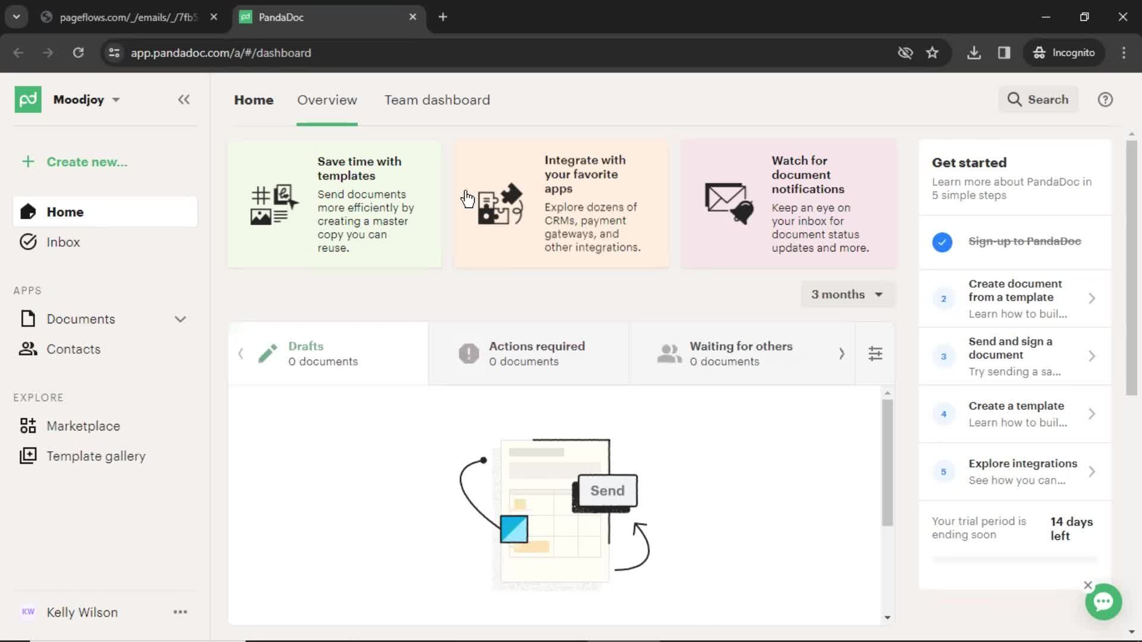Select the Actions required tab

pyautogui.click(x=529, y=354)
